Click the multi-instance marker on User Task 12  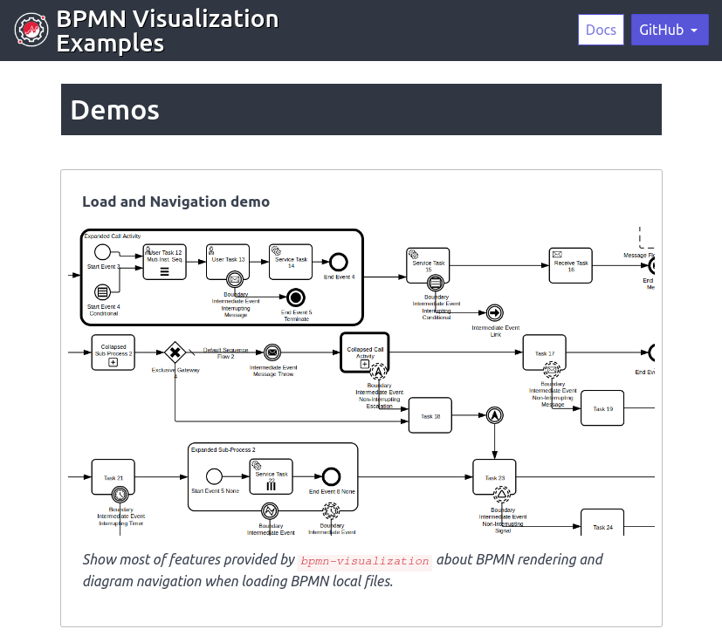pos(164,272)
